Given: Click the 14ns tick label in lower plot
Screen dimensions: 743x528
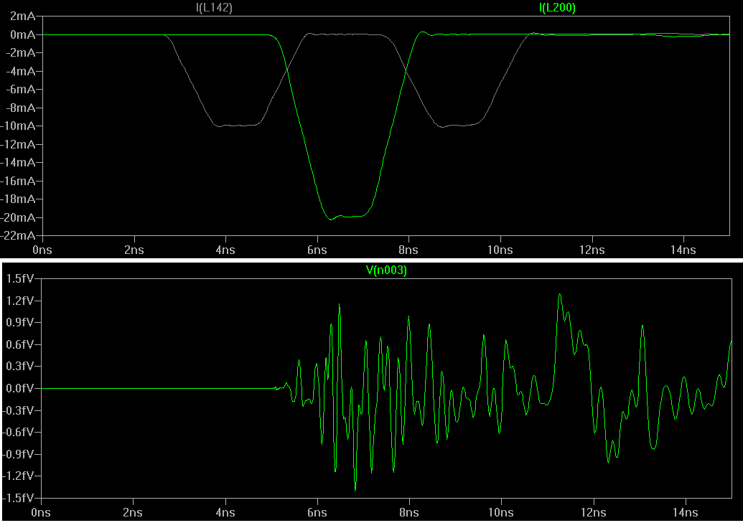Looking at the screenshot, I should pyautogui.click(x=685, y=512).
